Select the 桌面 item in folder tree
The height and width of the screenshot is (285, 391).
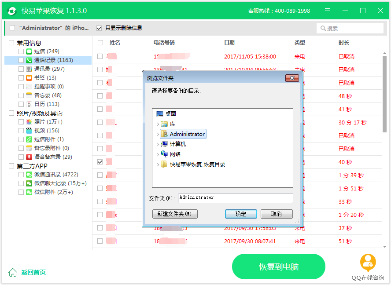pyautogui.click(x=170, y=114)
